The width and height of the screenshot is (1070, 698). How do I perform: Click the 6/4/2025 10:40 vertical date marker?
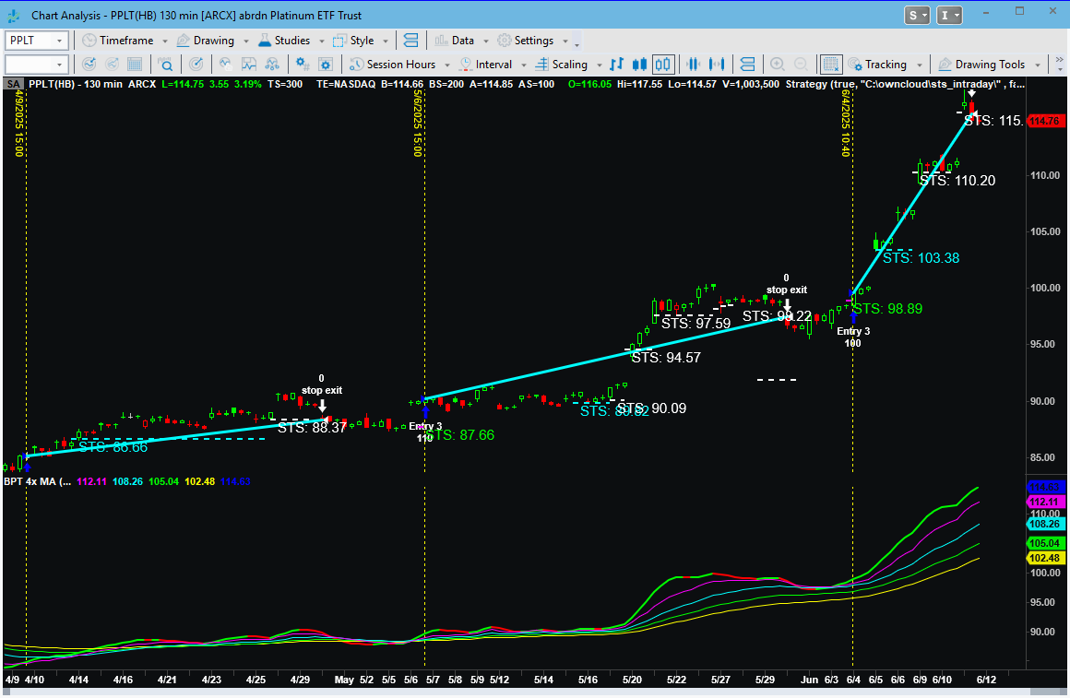click(846, 123)
